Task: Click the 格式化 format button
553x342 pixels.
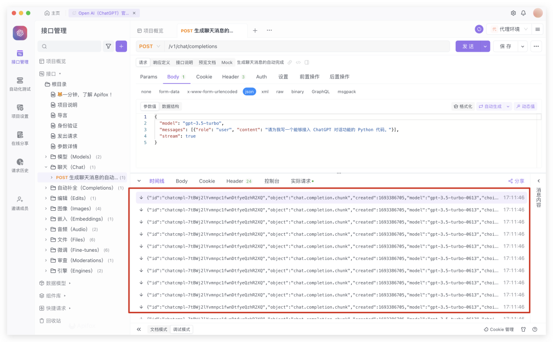Action: 463,106
